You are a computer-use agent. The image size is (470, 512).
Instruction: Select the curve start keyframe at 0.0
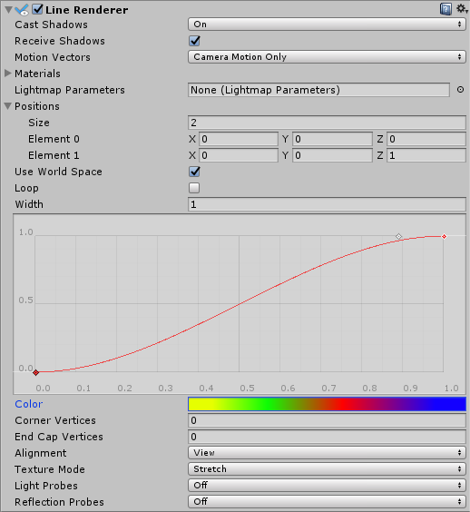pos(36,372)
